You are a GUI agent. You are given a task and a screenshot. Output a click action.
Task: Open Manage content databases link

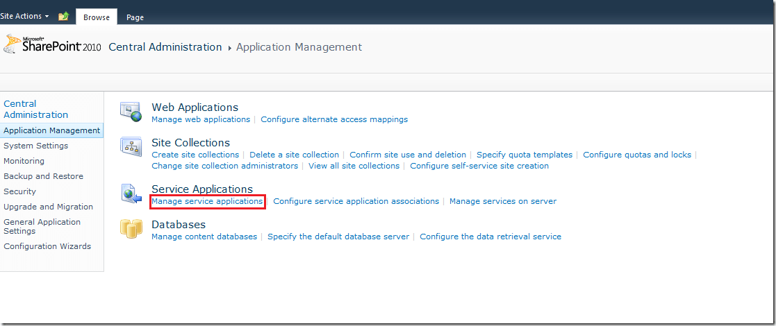tap(204, 237)
